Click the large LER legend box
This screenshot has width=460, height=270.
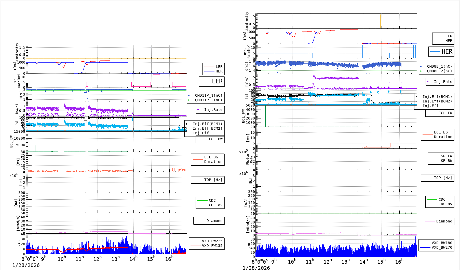[x=211, y=81]
